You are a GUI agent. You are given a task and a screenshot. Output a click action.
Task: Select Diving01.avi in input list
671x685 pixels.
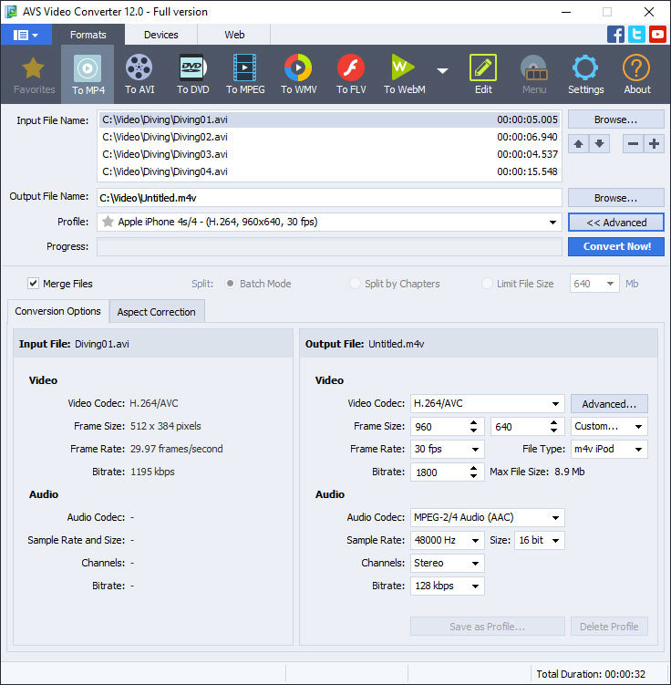[330, 119]
